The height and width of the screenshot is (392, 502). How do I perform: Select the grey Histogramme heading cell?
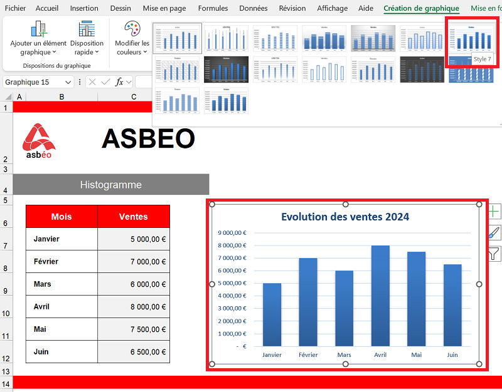pos(111,185)
